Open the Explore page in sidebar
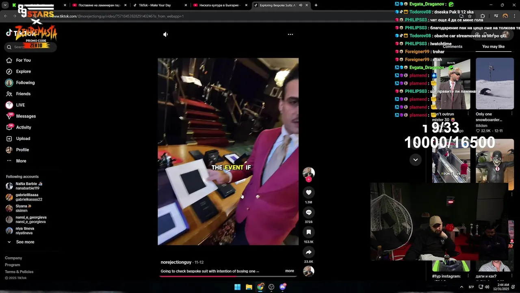520x293 pixels. [x=18, y=71]
